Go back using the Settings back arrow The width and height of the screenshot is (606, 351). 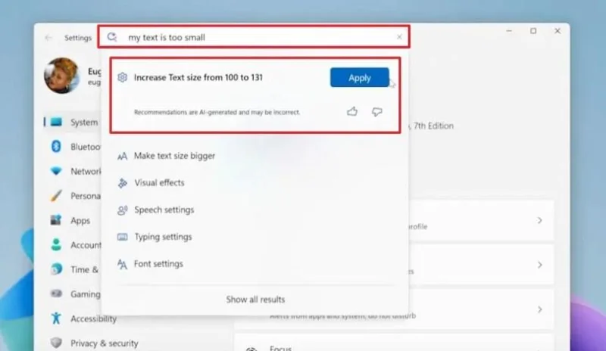48,38
